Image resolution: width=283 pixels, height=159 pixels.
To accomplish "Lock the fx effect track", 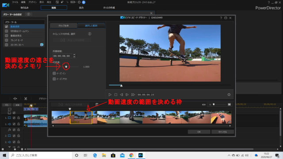I will (x=19, y=129).
